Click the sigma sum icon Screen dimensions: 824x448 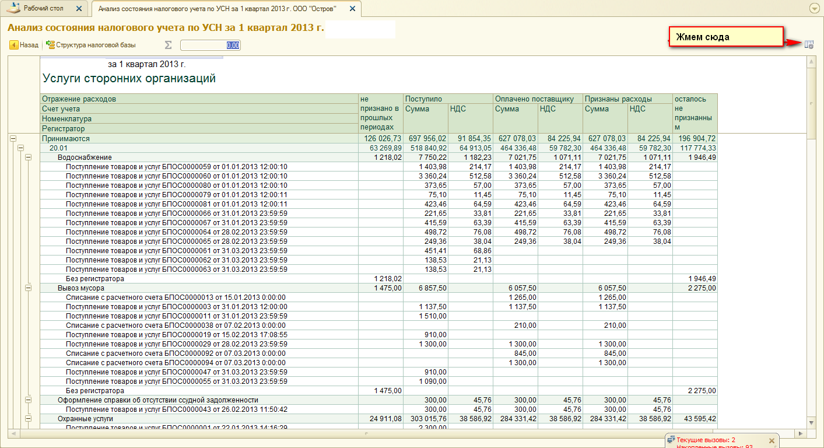click(169, 45)
